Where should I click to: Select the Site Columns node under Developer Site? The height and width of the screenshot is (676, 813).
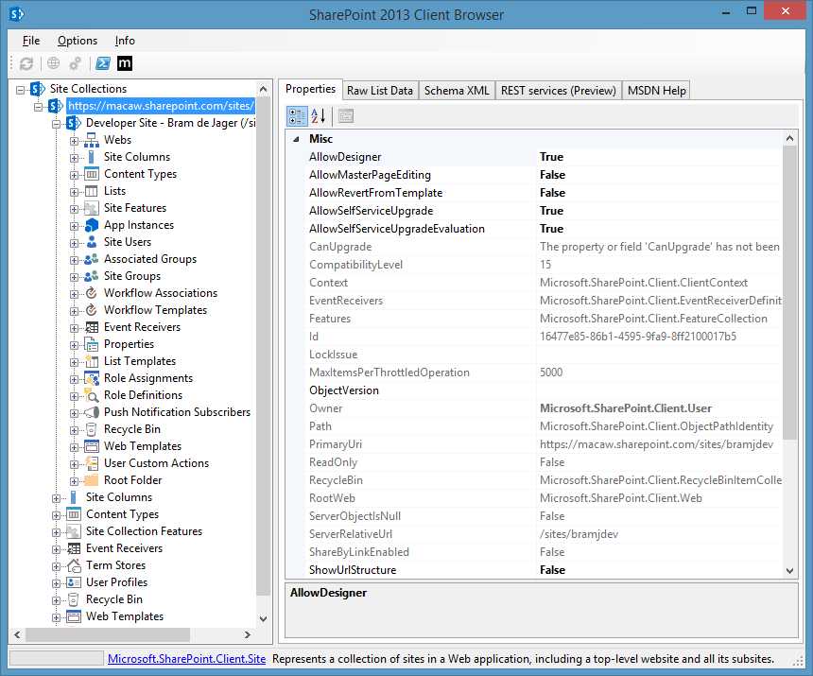tap(137, 157)
